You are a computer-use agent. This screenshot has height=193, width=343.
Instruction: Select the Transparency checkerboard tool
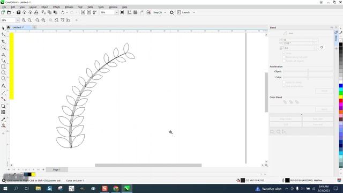(3, 112)
